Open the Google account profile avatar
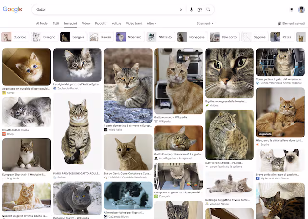 coord(301,10)
